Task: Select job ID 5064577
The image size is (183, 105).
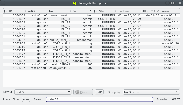Action: [19, 54]
